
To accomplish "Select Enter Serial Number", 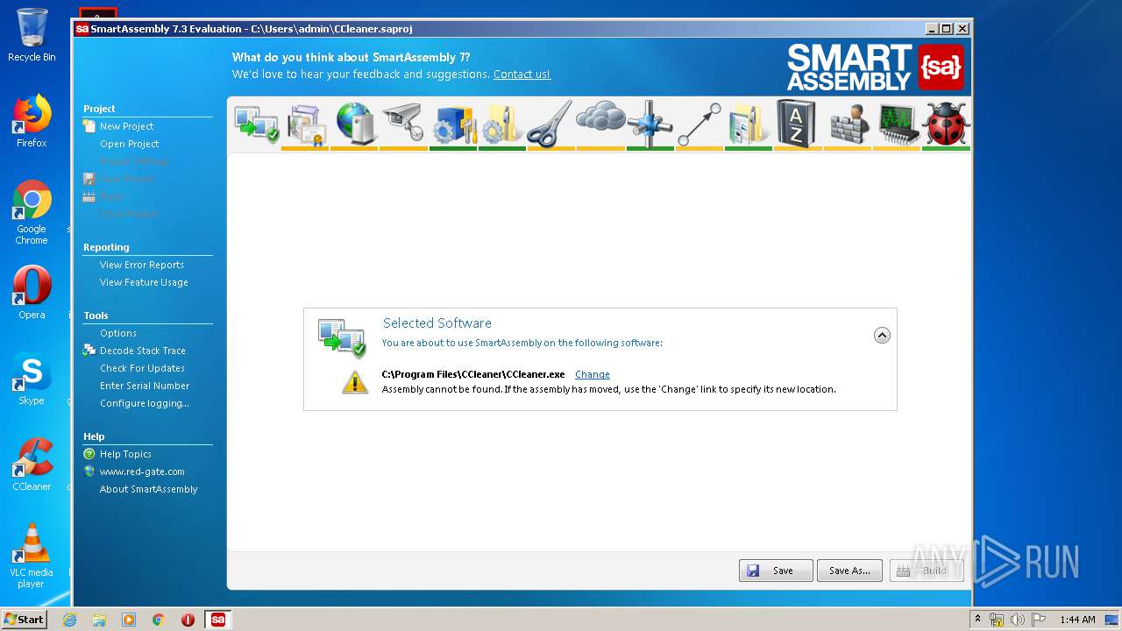I will [145, 386].
